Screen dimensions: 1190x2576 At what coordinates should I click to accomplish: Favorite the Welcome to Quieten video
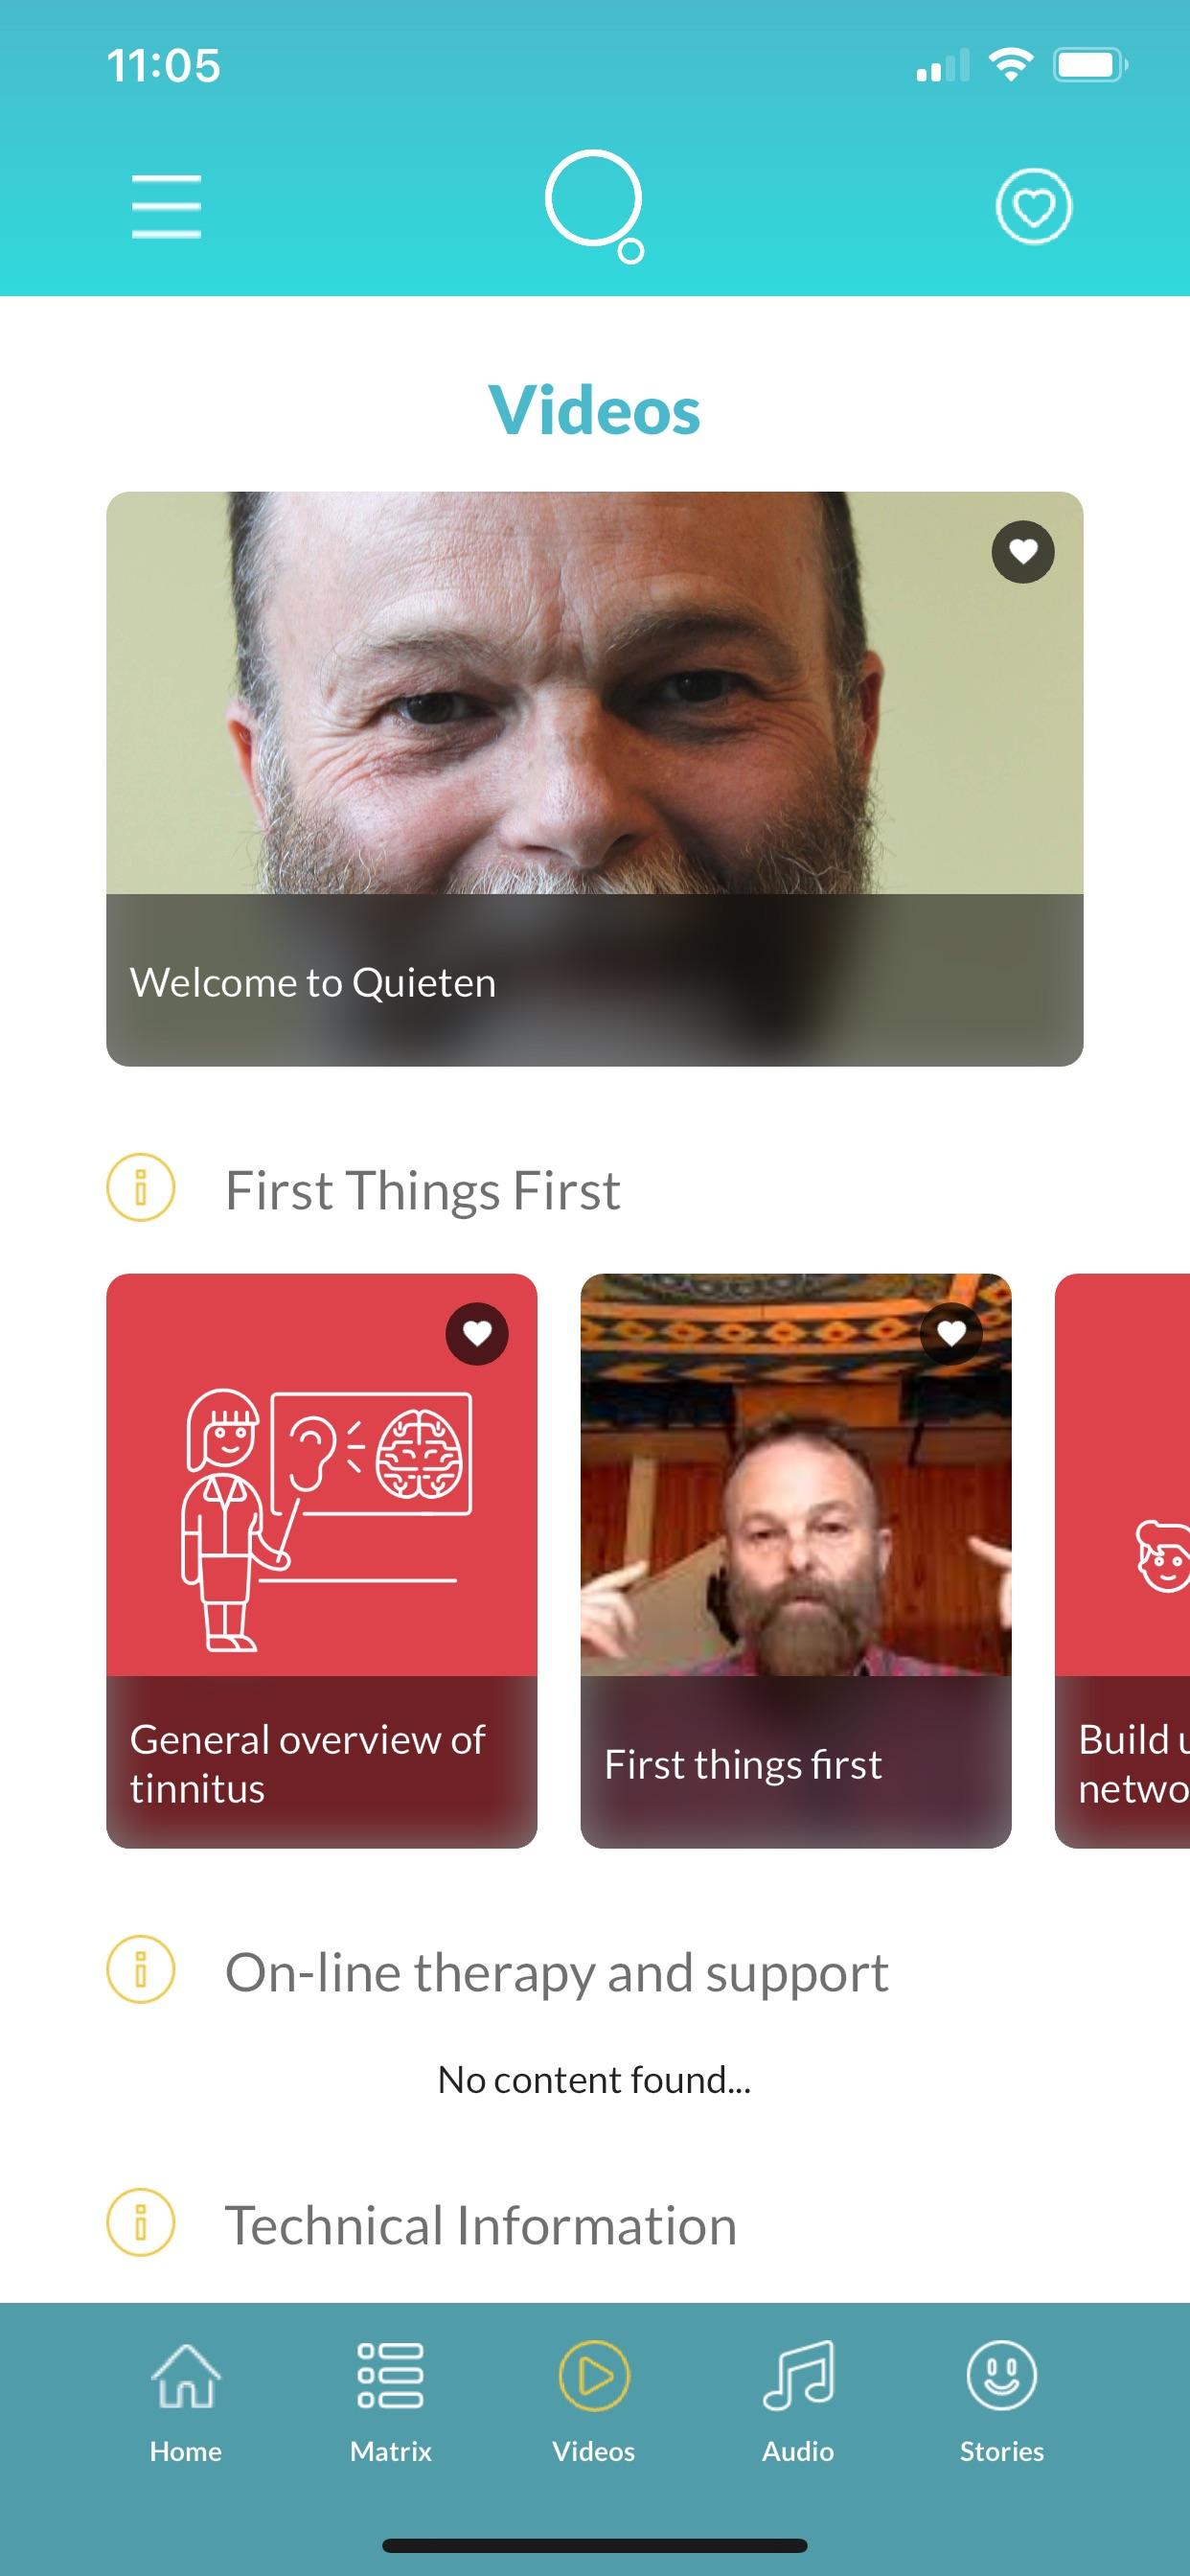pos(1022,552)
